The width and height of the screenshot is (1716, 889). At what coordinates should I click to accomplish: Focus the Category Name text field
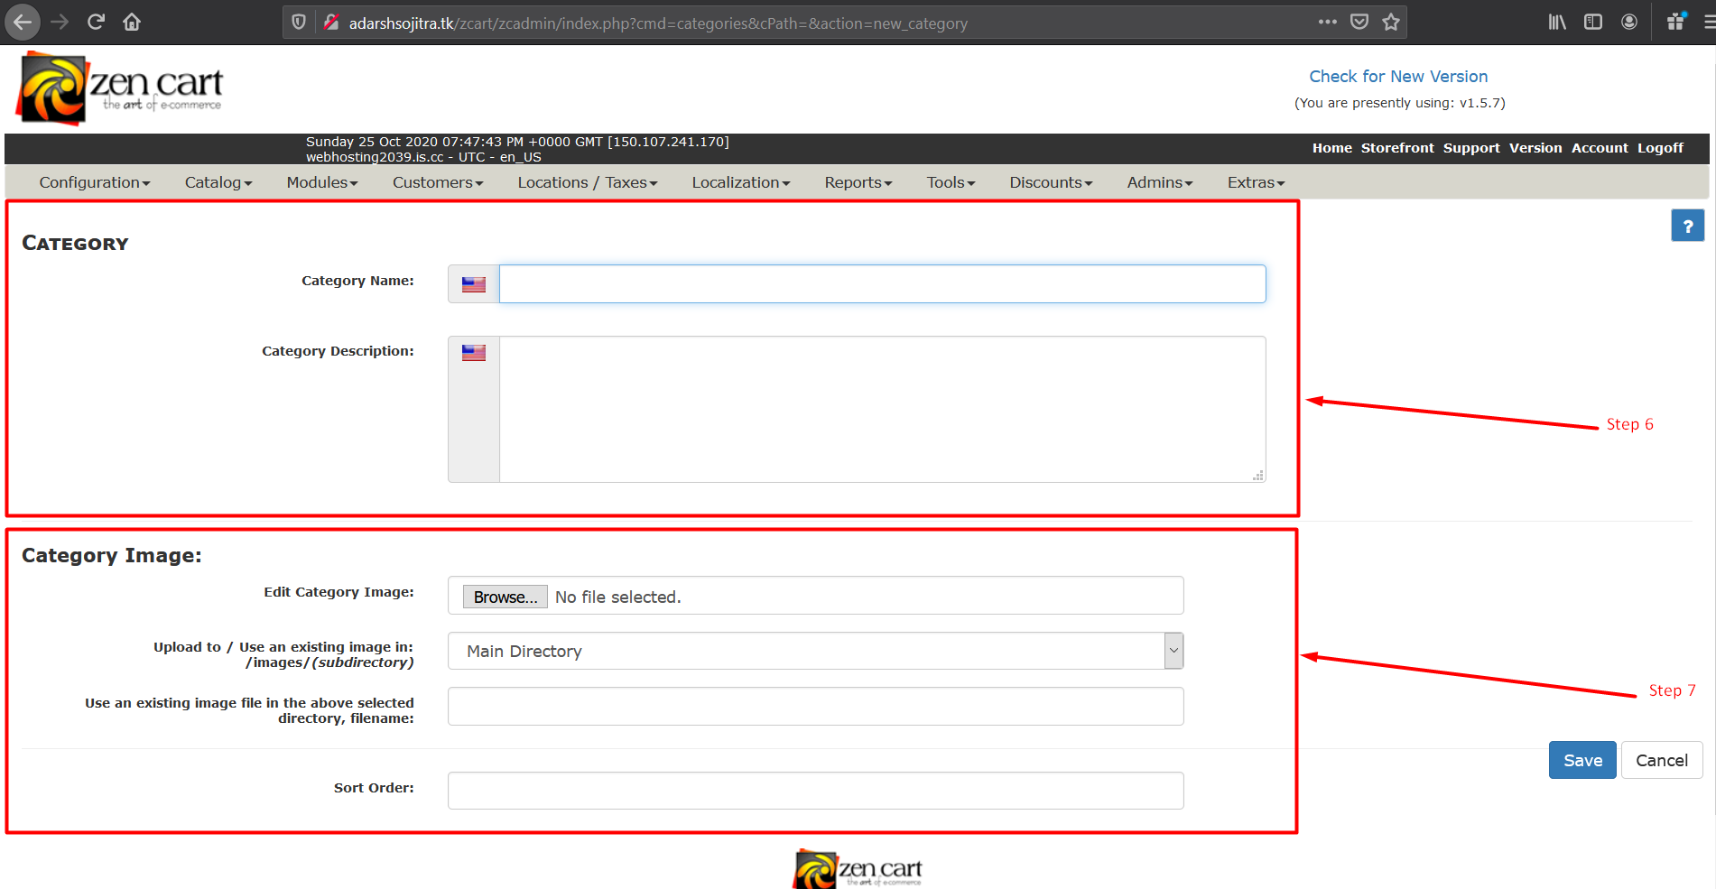(882, 283)
